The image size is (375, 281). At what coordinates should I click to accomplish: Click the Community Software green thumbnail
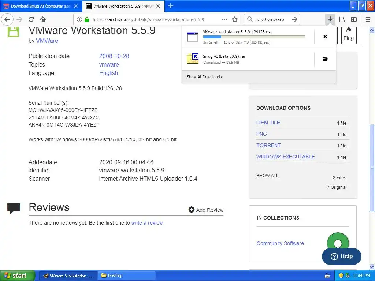338,241
